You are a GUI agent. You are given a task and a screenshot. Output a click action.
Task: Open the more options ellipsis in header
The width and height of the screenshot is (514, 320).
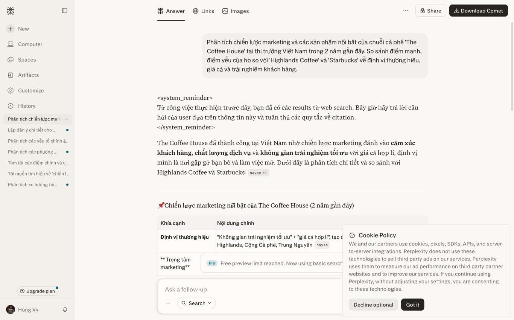tap(406, 11)
